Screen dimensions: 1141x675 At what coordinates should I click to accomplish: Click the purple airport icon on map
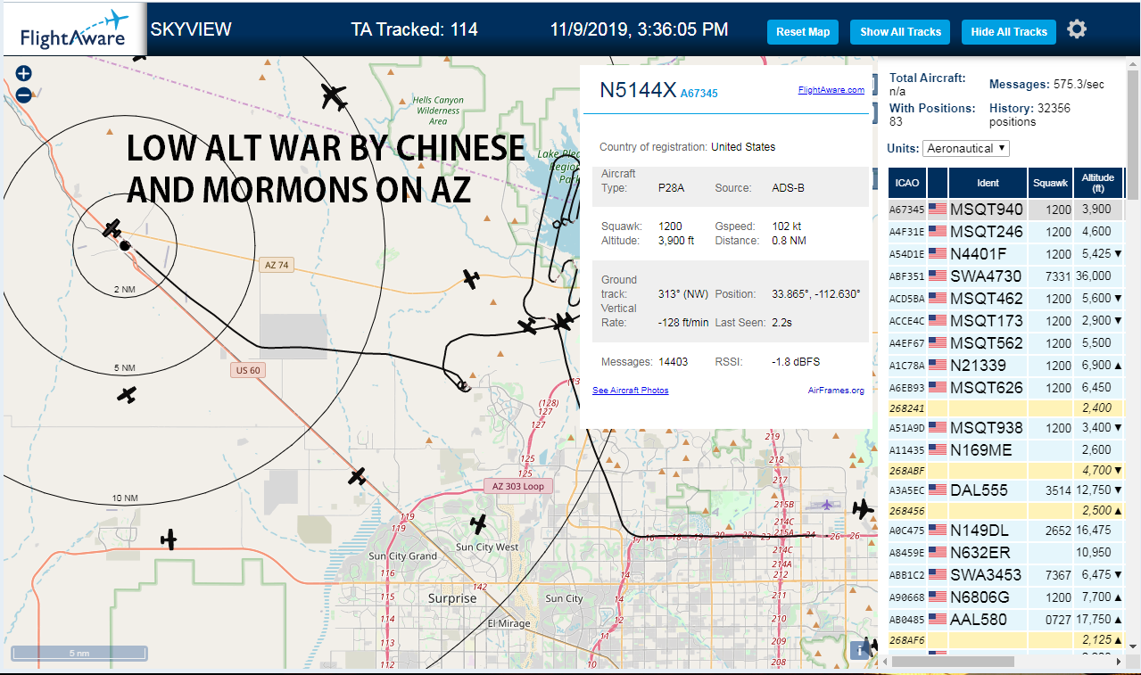point(827,506)
